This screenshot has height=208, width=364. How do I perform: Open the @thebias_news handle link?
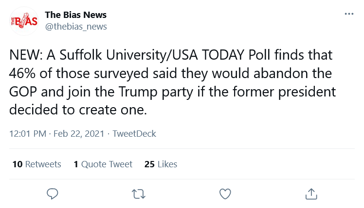click(76, 27)
